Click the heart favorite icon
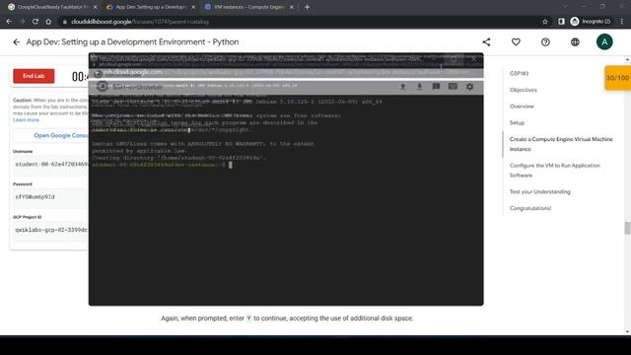631x355 pixels. pos(516,41)
